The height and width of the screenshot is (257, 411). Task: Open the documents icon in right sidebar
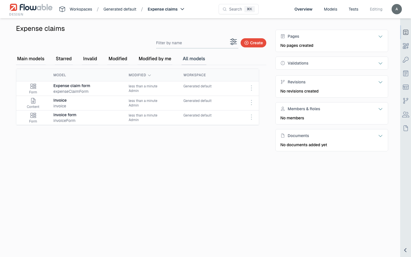[x=406, y=128]
